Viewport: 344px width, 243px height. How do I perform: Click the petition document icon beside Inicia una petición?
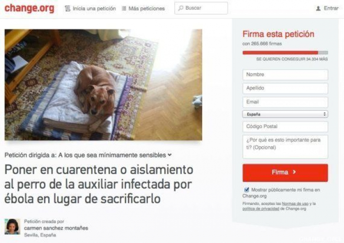pyautogui.click(x=67, y=9)
